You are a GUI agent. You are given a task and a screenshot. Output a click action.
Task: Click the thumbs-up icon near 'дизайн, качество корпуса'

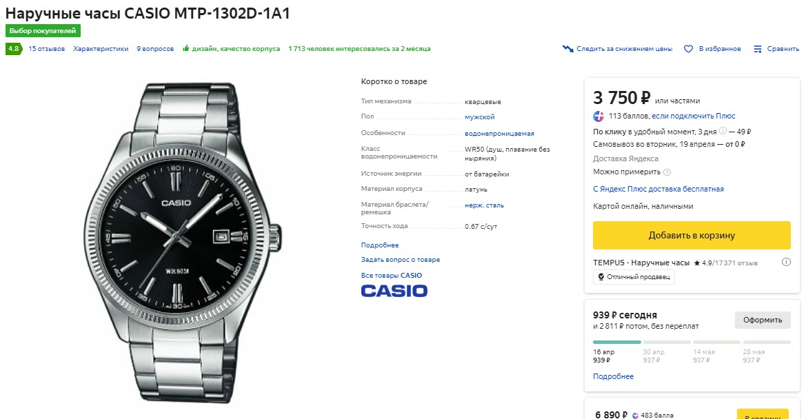coord(186,48)
